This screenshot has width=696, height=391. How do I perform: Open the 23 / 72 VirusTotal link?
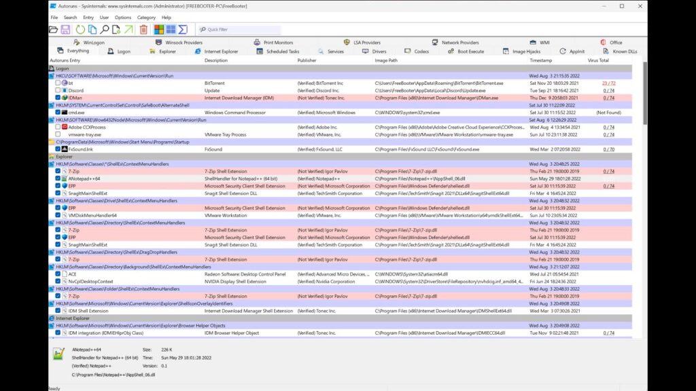click(x=608, y=83)
